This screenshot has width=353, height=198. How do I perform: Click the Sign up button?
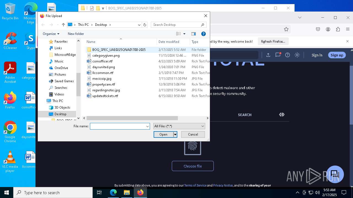[x=337, y=55]
